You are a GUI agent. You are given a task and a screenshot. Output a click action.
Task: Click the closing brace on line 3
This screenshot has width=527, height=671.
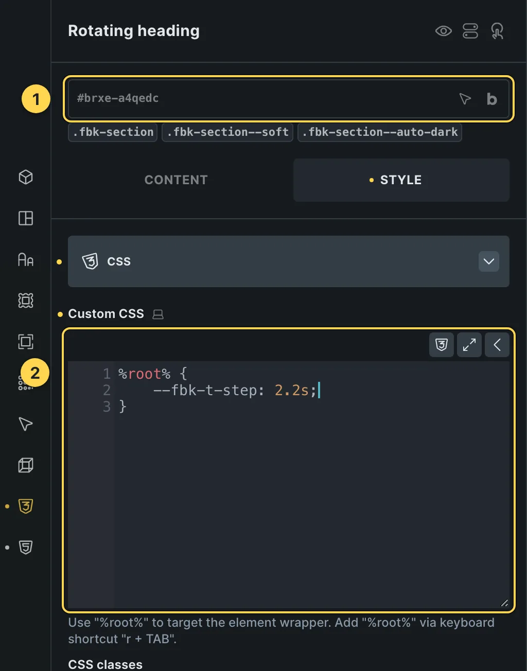click(x=122, y=407)
